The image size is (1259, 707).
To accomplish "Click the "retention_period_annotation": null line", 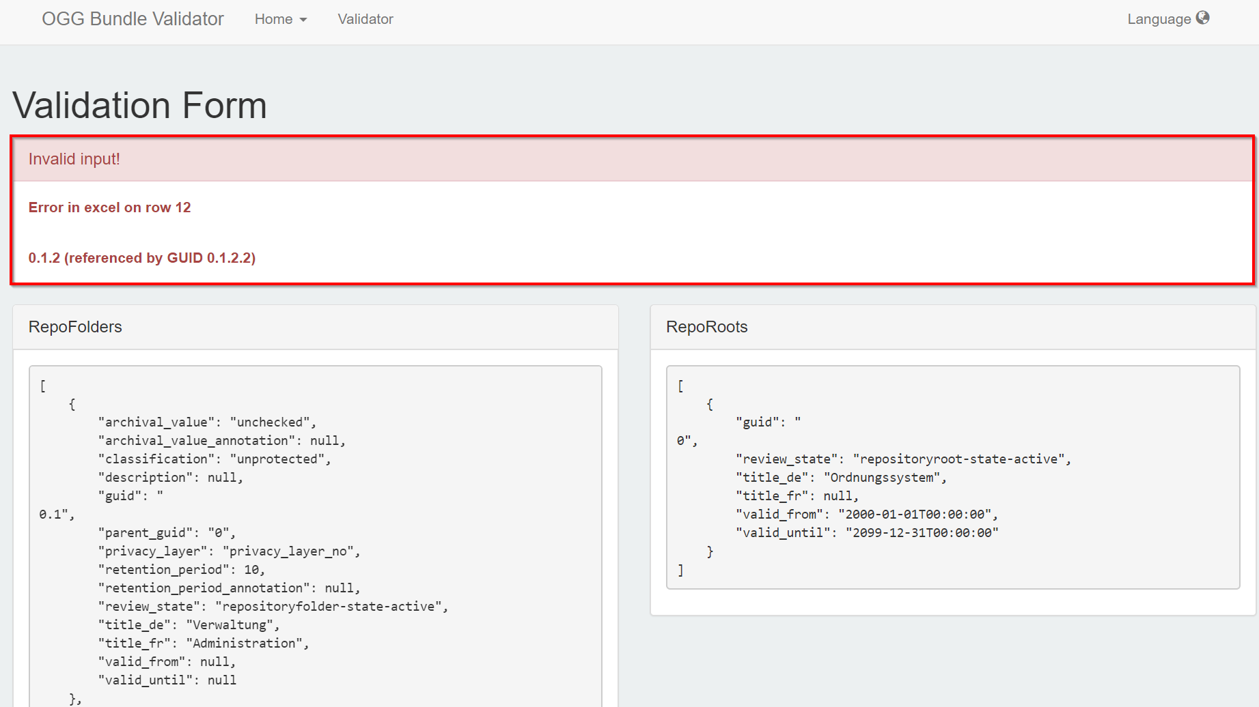I will tap(229, 588).
